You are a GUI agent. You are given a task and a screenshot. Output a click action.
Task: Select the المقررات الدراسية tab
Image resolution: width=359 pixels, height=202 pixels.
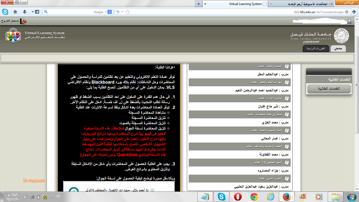coord(316,48)
